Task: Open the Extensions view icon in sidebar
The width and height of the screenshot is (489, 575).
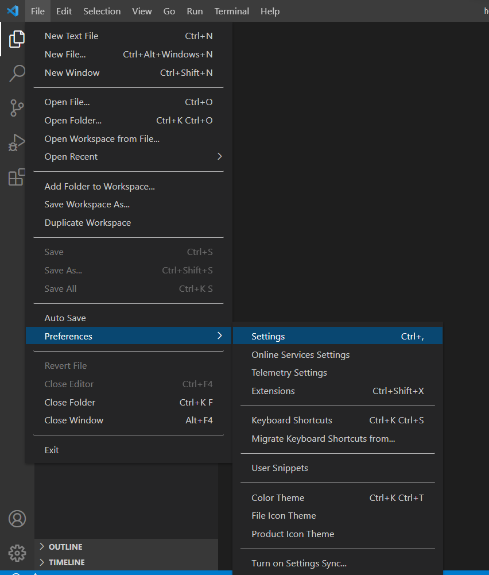Action: pyautogui.click(x=17, y=177)
